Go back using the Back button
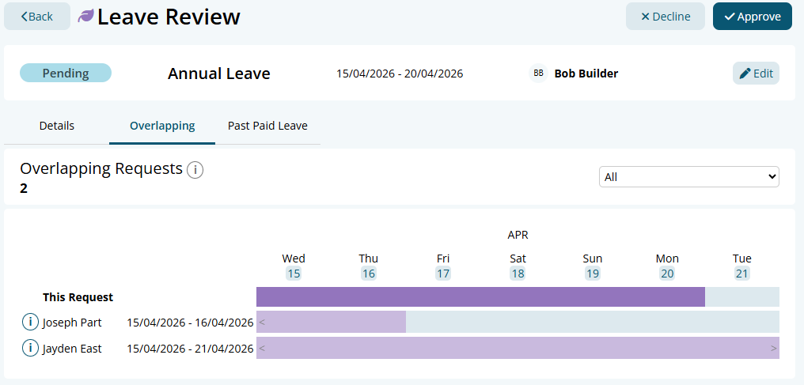This screenshot has height=385, width=804. click(36, 17)
